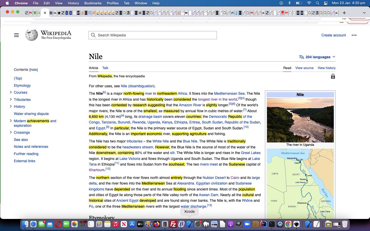Open the river in Uganda photo
Viewport: 370px width, 231px height.
pyautogui.click(x=300, y=120)
